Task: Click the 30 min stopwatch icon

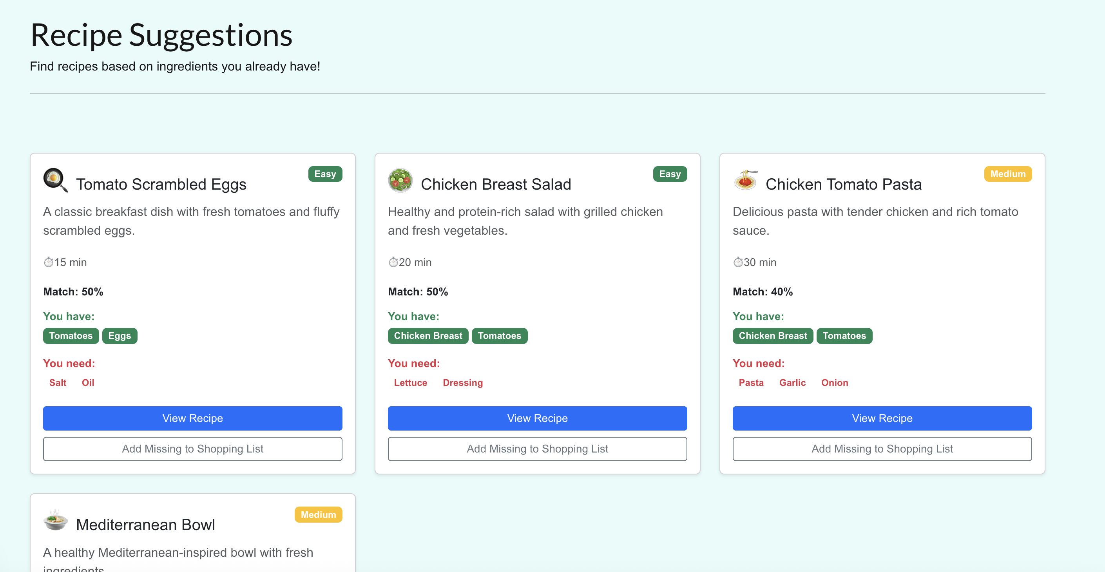Action: (738, 262)
